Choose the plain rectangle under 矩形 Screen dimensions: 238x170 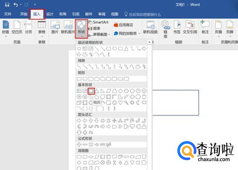click(79, 79)
